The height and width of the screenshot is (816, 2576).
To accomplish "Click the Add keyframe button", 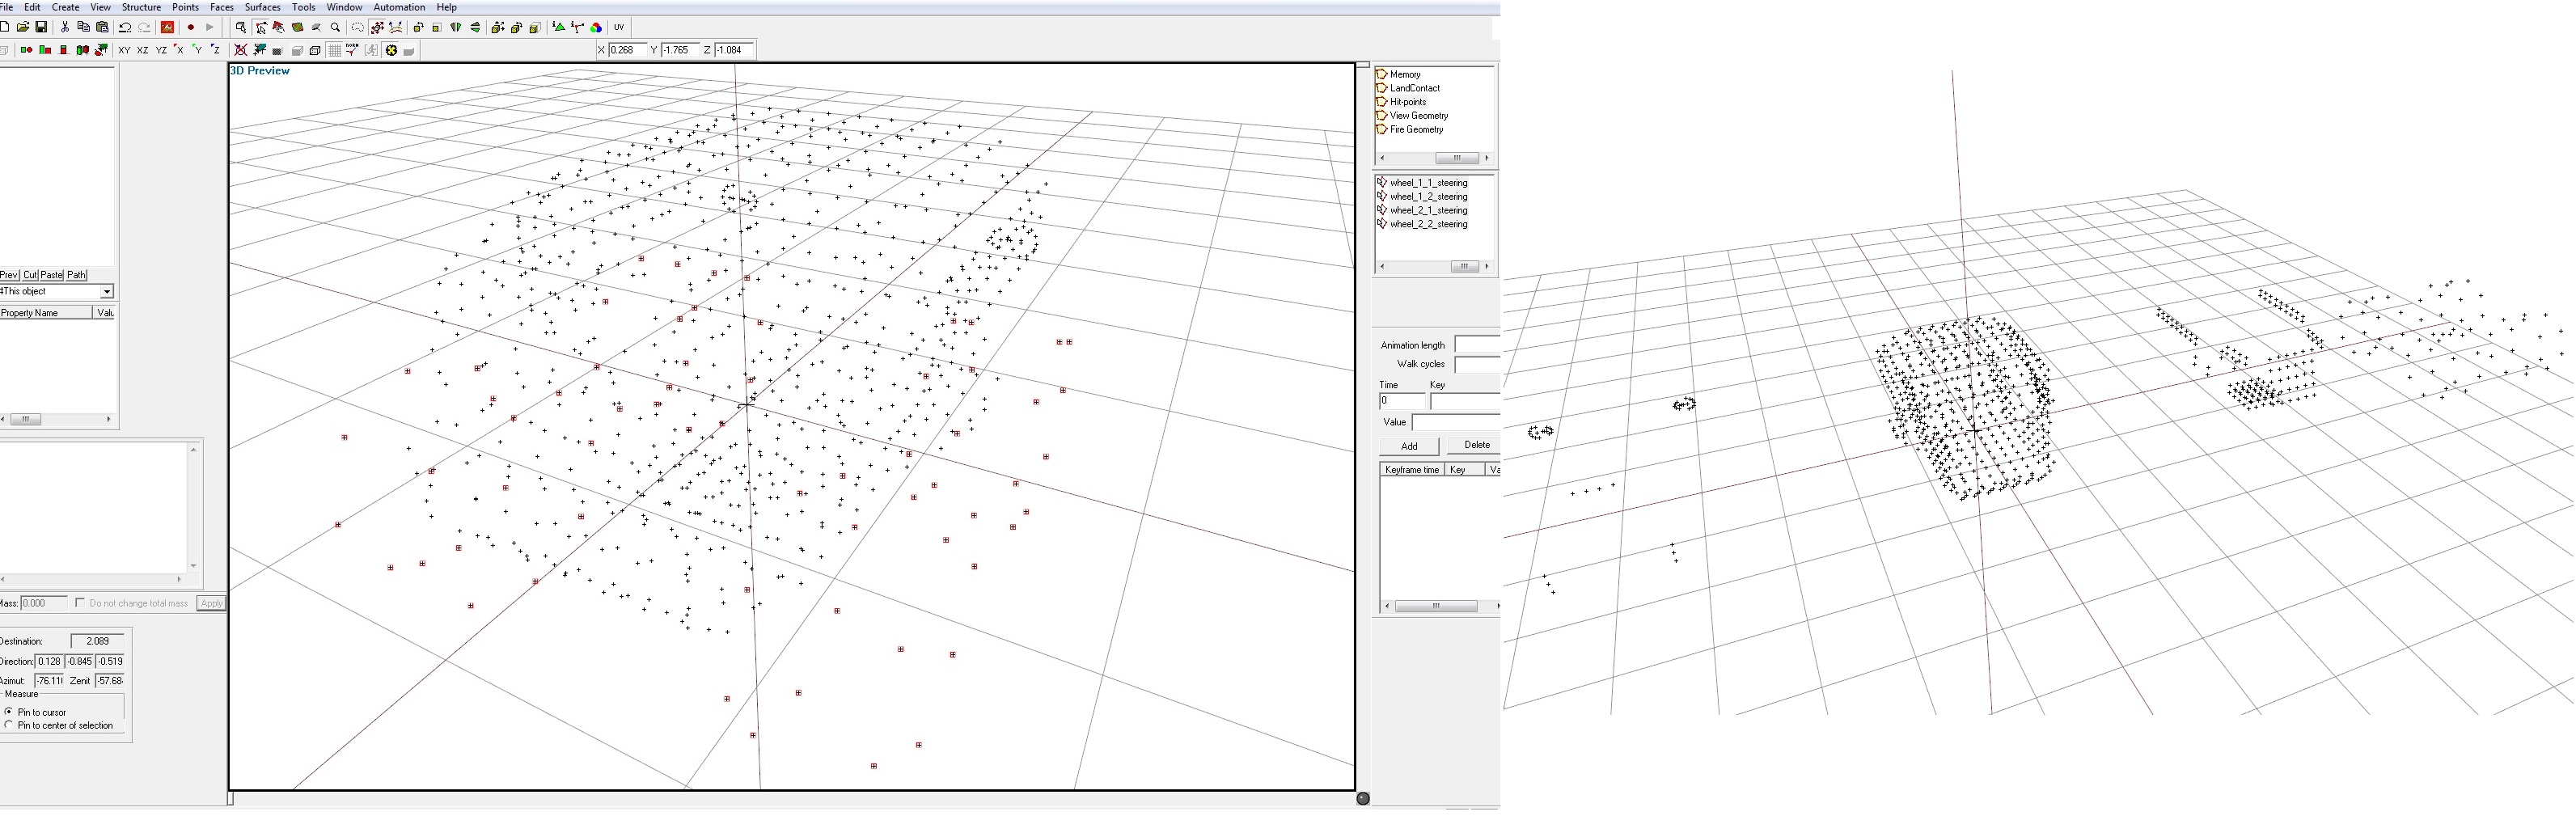I will [x=1409, y=446].
